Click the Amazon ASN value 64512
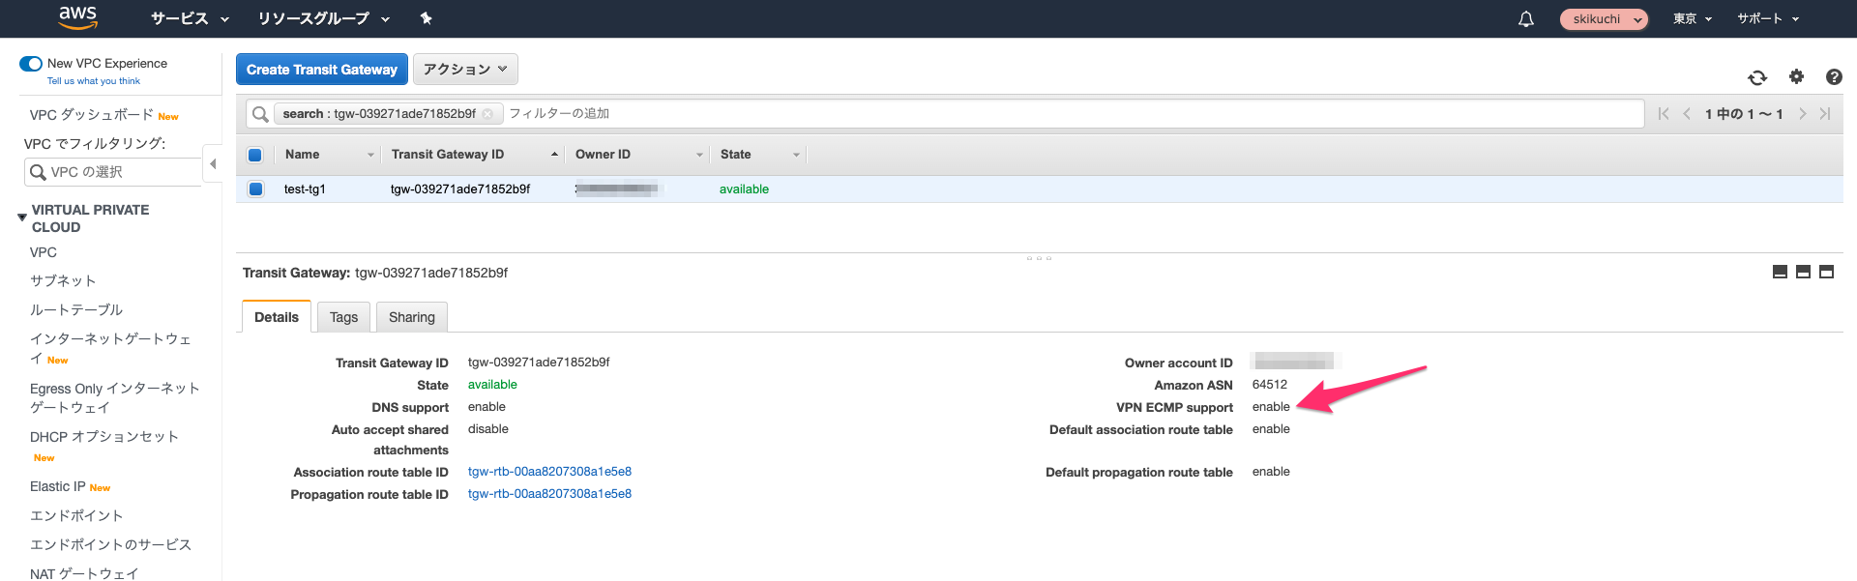1857x581 pixels. 1270,385
